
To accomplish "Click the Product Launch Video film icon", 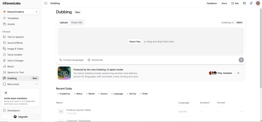I will pyautogui.click(x=61, y=112).
